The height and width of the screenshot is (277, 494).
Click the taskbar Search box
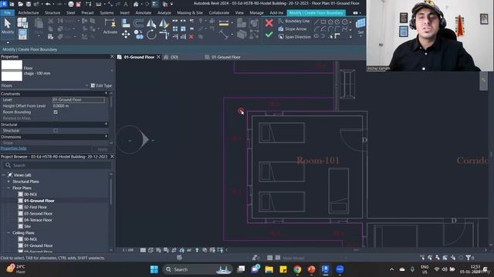[198, 269]
